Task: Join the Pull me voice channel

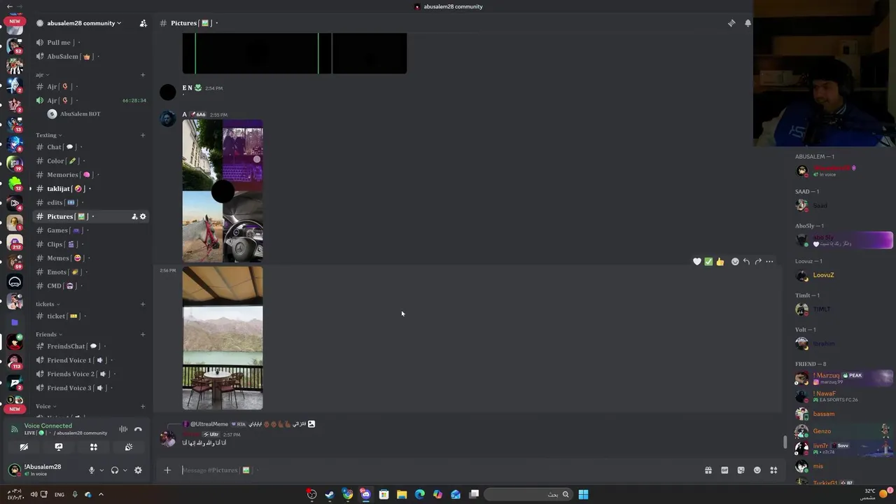Action: 90,43
